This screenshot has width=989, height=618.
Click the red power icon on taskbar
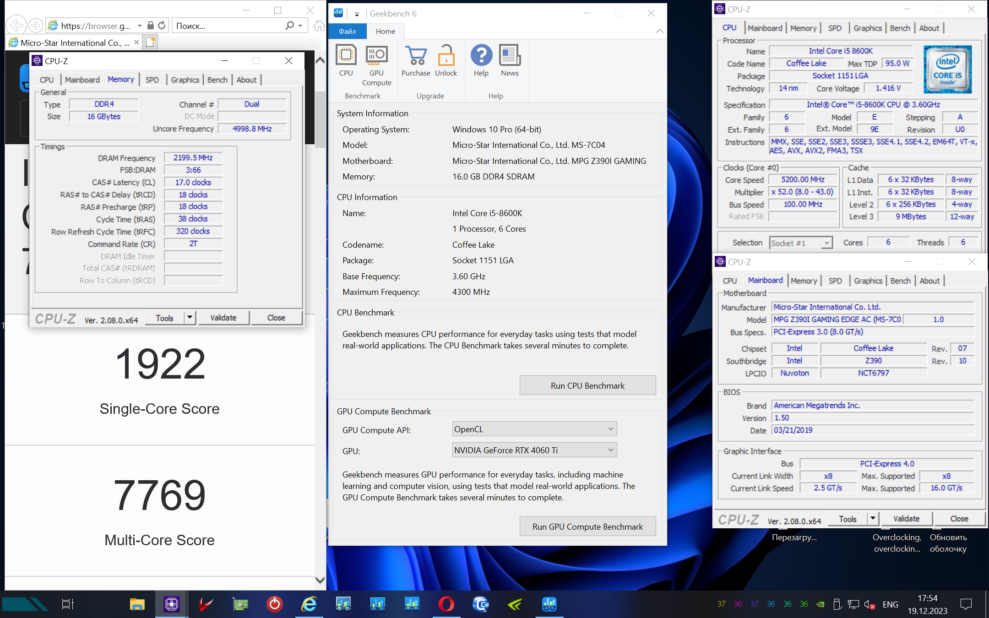275,604
